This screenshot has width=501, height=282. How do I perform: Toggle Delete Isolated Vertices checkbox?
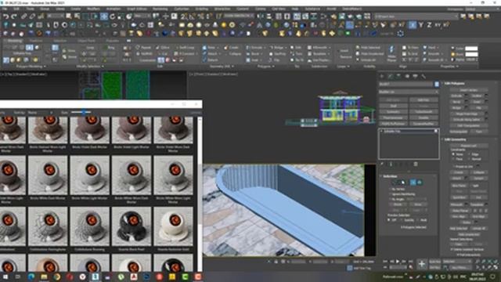click(452, 249)
